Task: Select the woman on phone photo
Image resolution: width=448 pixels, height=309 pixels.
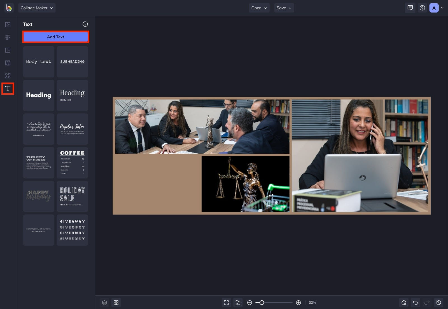Action: (x=360, y=156)
